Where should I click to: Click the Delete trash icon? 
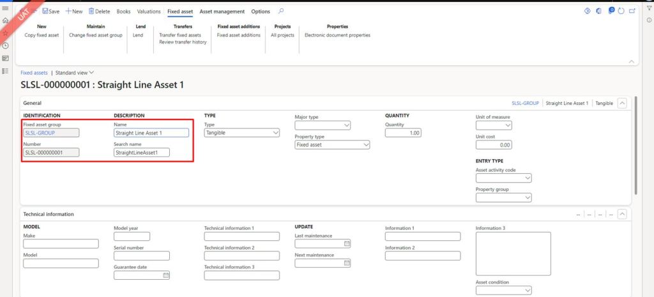coord(91,11)
